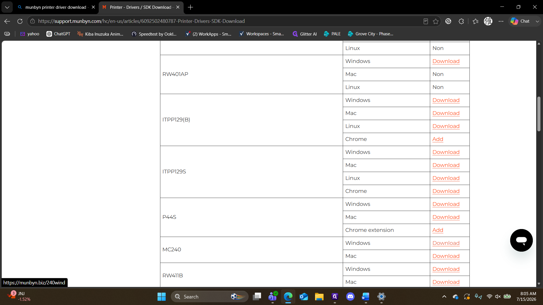Open Copilot Chat button
Image resolution: width=543 pixels, height=305 pixels.
pos(520,21)
